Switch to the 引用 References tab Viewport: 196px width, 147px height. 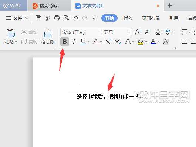pyautogui.click(x=174, y=18)
